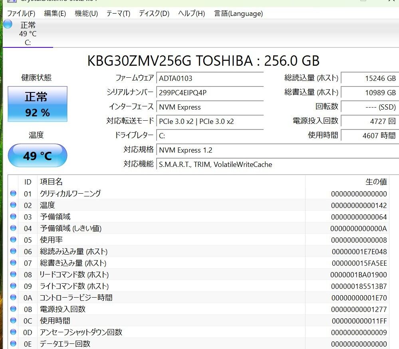Click status orb for row 05 使用率

click(13, 239)
